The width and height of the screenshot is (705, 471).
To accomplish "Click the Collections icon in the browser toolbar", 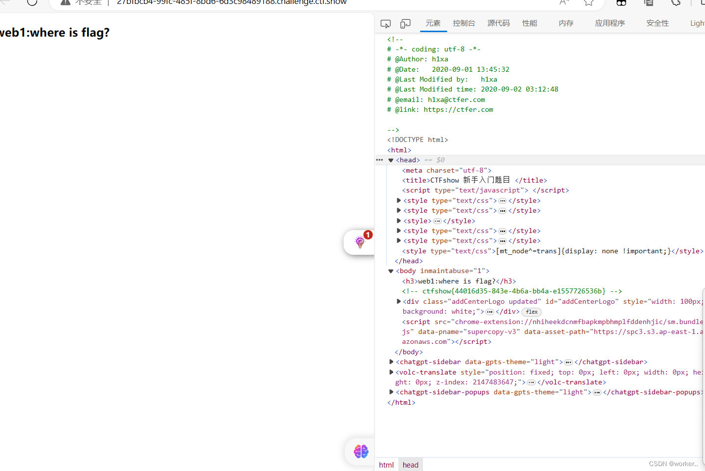I will [x=648, y=3].
